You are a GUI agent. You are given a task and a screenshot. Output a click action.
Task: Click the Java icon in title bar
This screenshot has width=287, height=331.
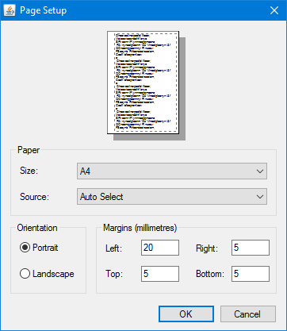click(x=10, y=10)
